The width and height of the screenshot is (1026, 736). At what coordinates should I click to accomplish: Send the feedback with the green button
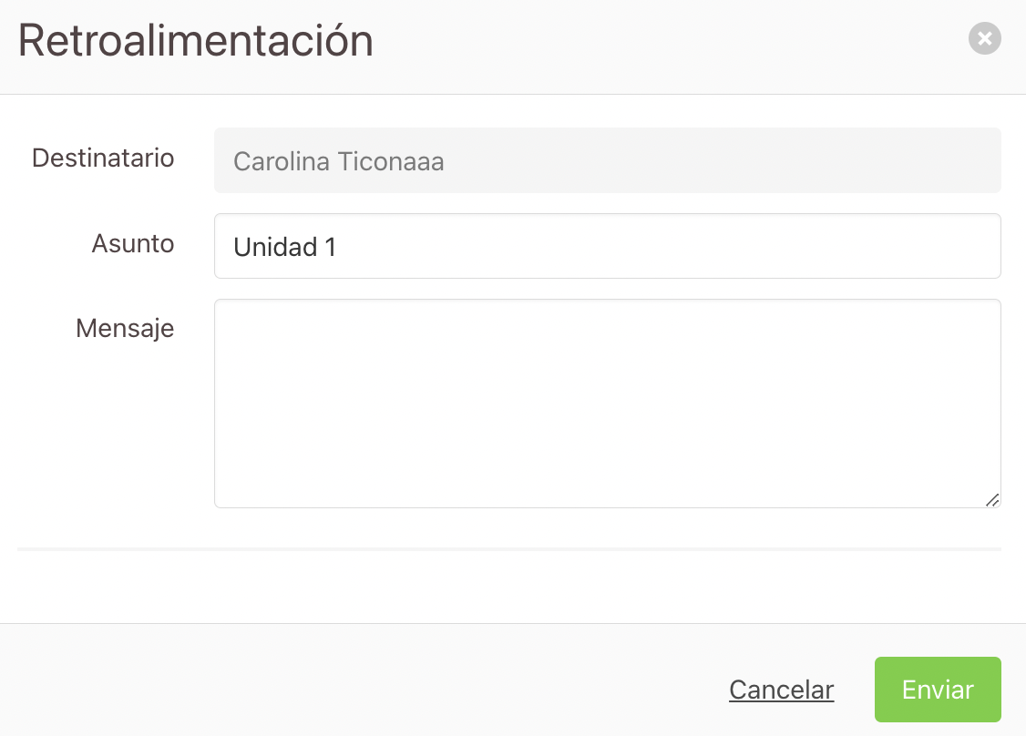938,690
